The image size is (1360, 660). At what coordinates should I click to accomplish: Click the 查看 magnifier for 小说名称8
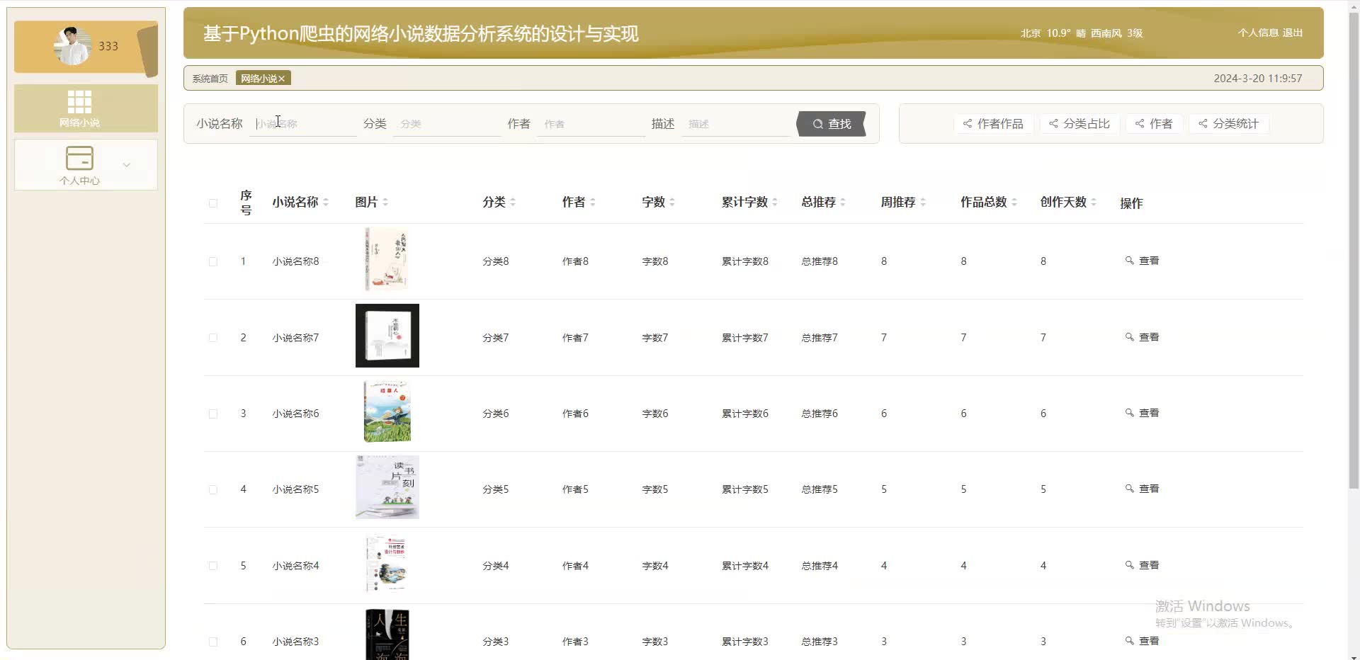(x=1128, y=261)
